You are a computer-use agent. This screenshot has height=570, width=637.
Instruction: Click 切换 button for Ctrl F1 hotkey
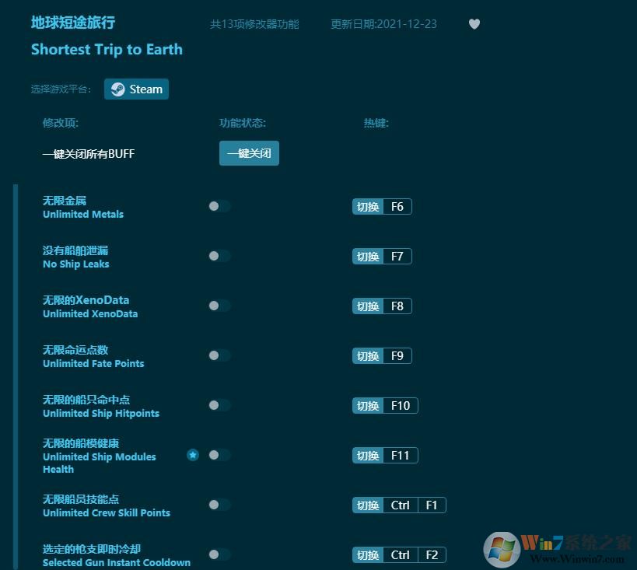(368, 505)
